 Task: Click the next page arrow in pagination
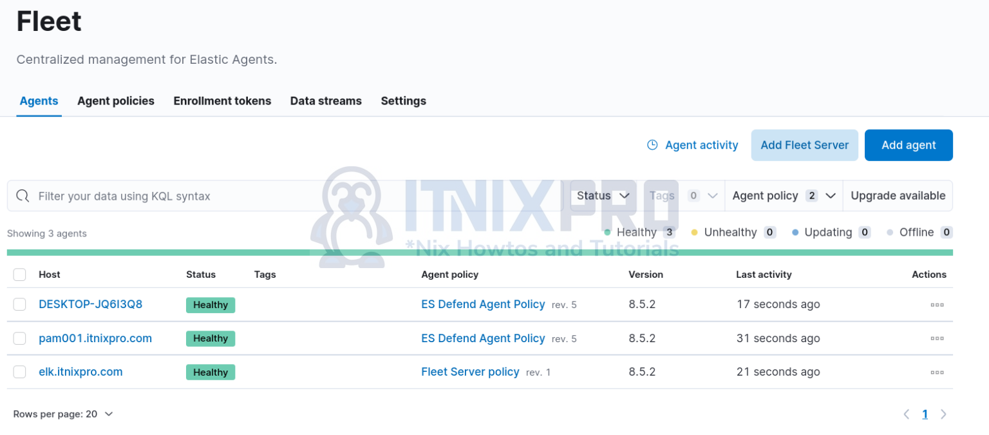click(943, 414)
